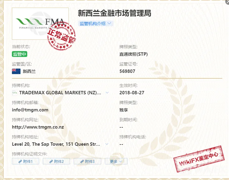Click the title 新西兰金融市场管理局
Viewport: 229px width, 180px height.
pos(114,13)
